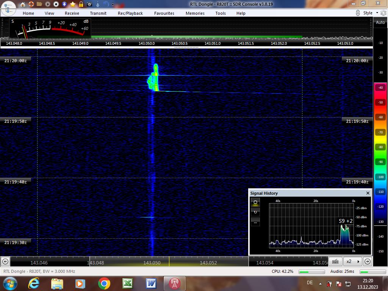
Task: Close the Signal History panel
Action: tap(368, 193)
